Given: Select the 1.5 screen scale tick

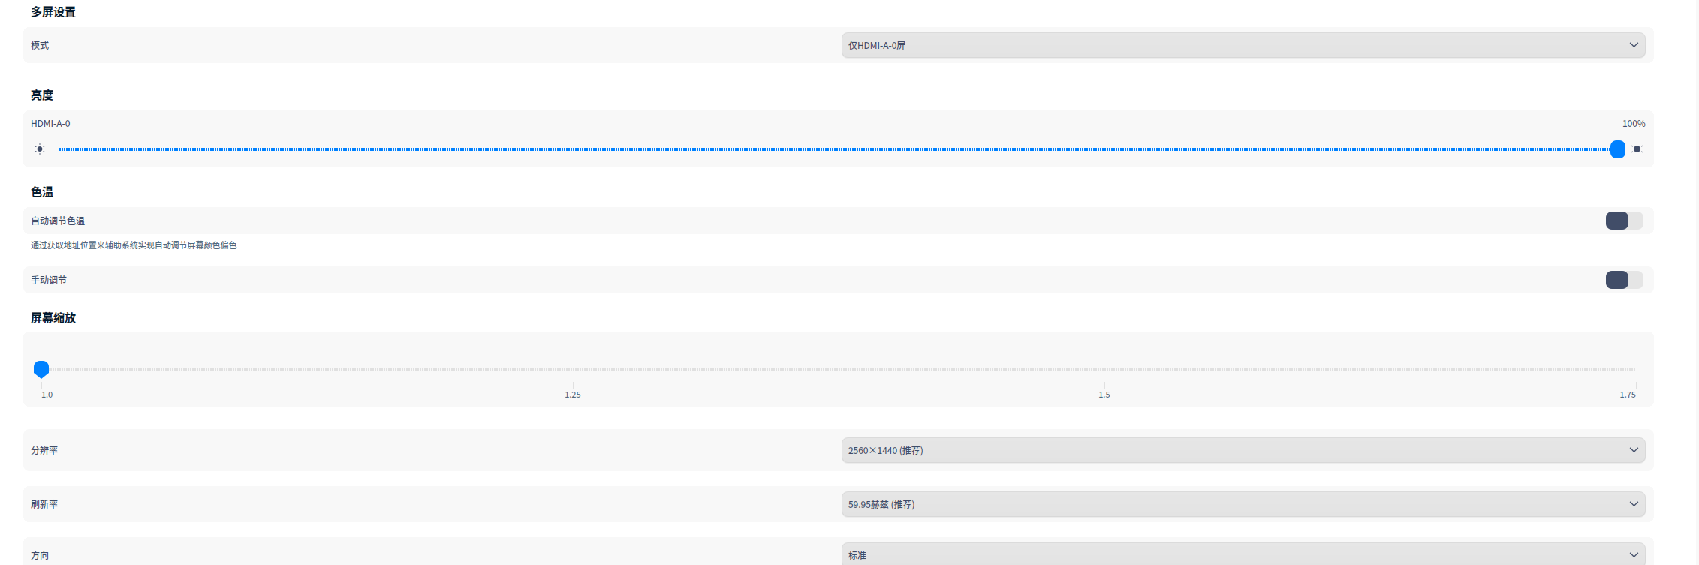Looking at the screenshot, I should tap(1104, 370).
